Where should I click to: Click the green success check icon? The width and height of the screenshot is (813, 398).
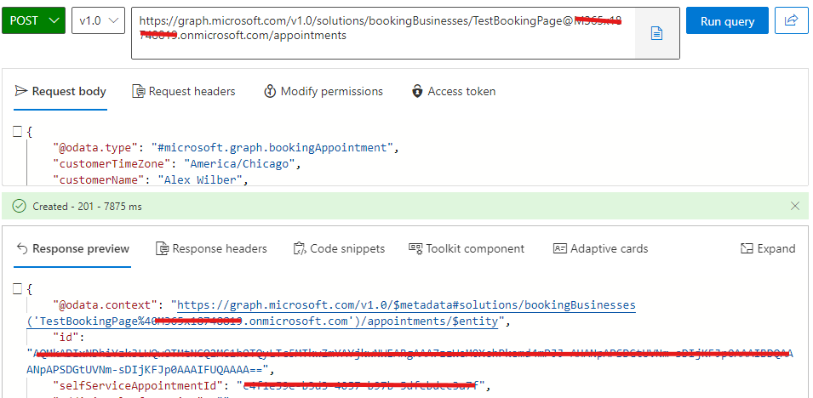[19, 207]
